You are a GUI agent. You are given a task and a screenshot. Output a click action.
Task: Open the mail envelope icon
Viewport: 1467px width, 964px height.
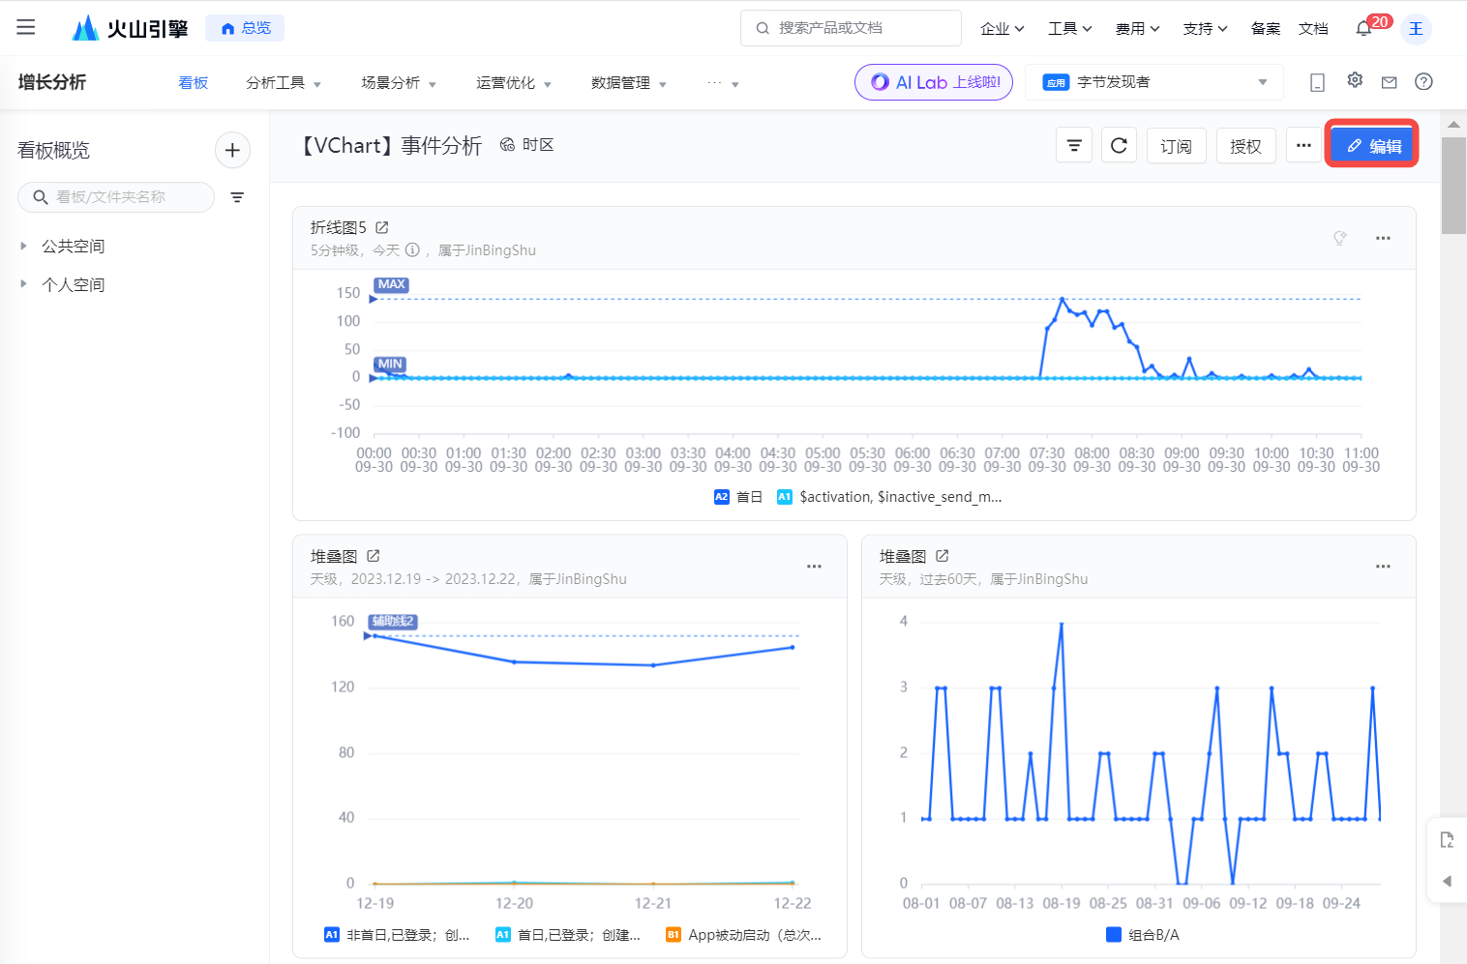1389,82
